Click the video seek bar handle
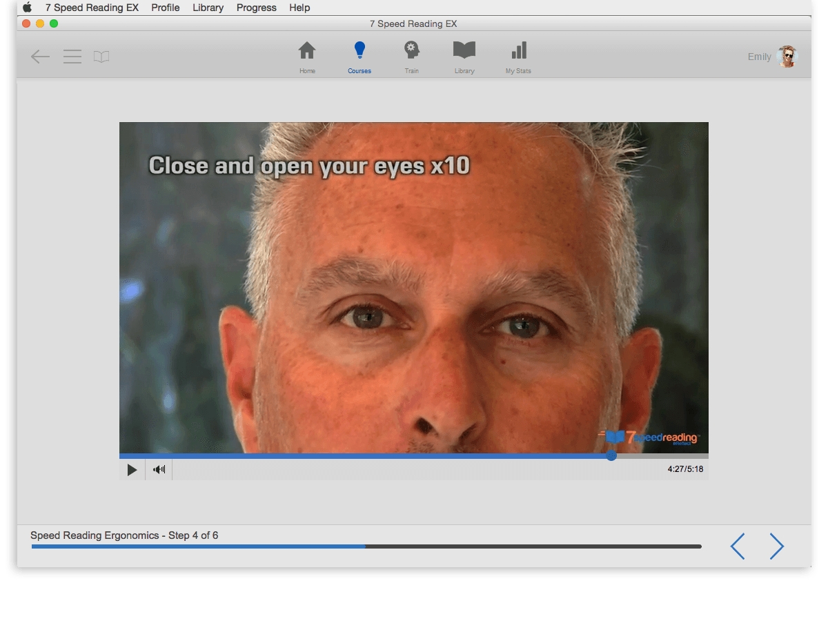Viewport: 828px width, 621px height. coord(611,455)
